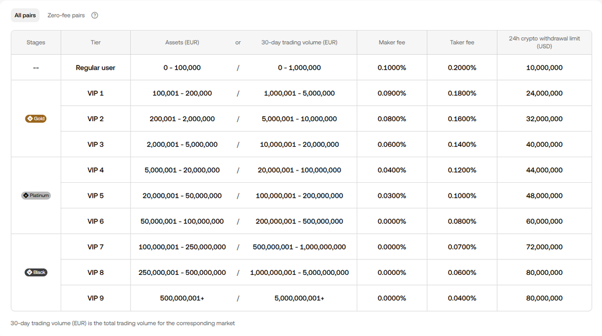Click withdrawal limit 24,000,000

(x=544, y=93)
